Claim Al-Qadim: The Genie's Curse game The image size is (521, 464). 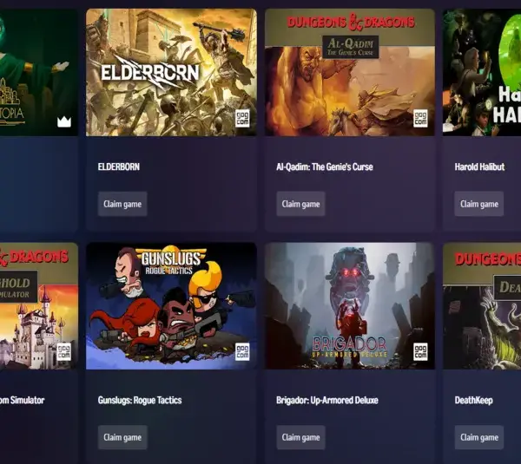[300, 204]
